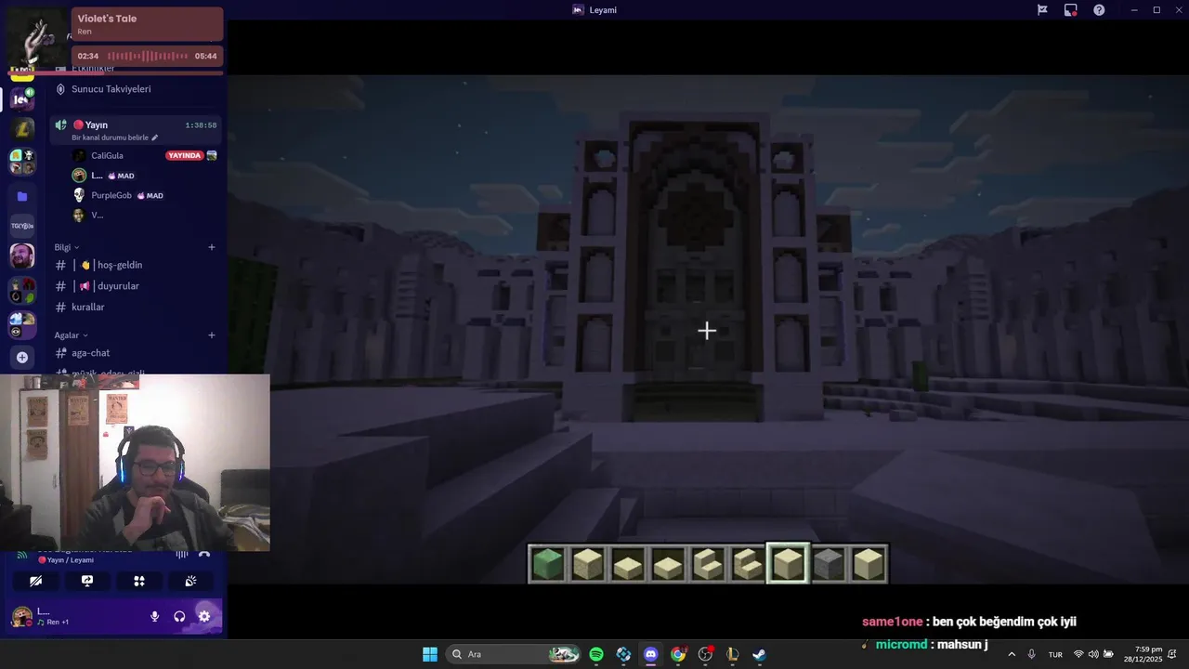Image resolution: width=1189 pixels, height=669 pixels.
Task: Click the webcam overlay video
Action: 135,463
